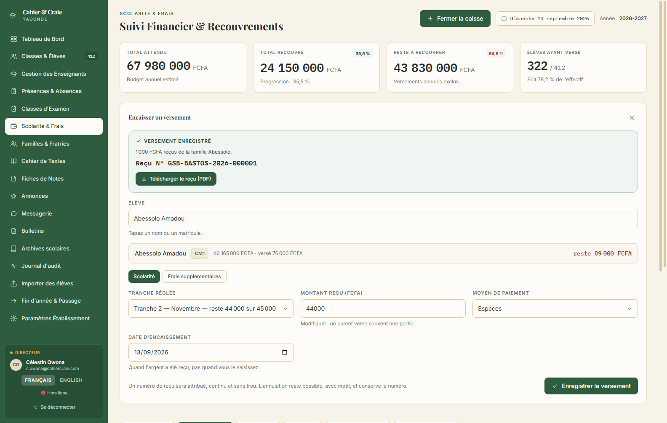Click the Archives scolaires icon
Screen dimensions: 667x423
pyautogui.click(x=13, y=249)
